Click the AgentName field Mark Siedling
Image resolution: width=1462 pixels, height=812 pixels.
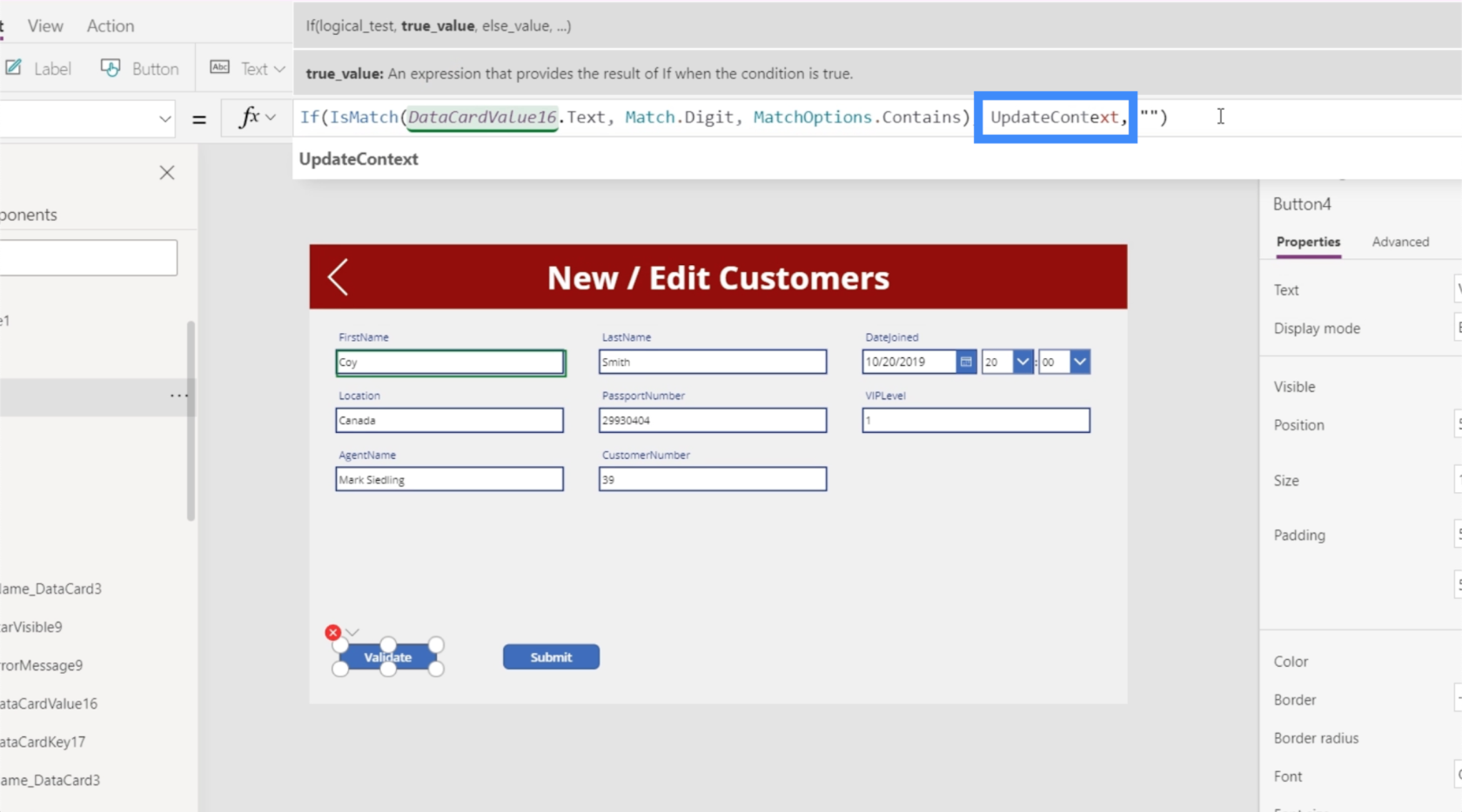[x=450, y=479]
